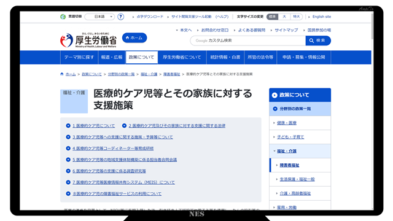The height and width of the screenshot is (221, 393).
Task: Open link 5 地域支援体制構築 担当者合同会議
Action: 125,160
